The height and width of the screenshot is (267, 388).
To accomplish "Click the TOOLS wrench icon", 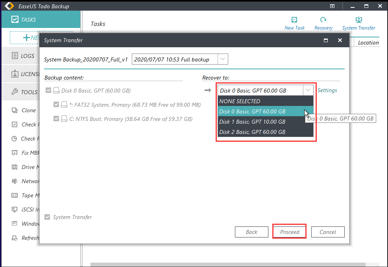I will coord(15,92).
